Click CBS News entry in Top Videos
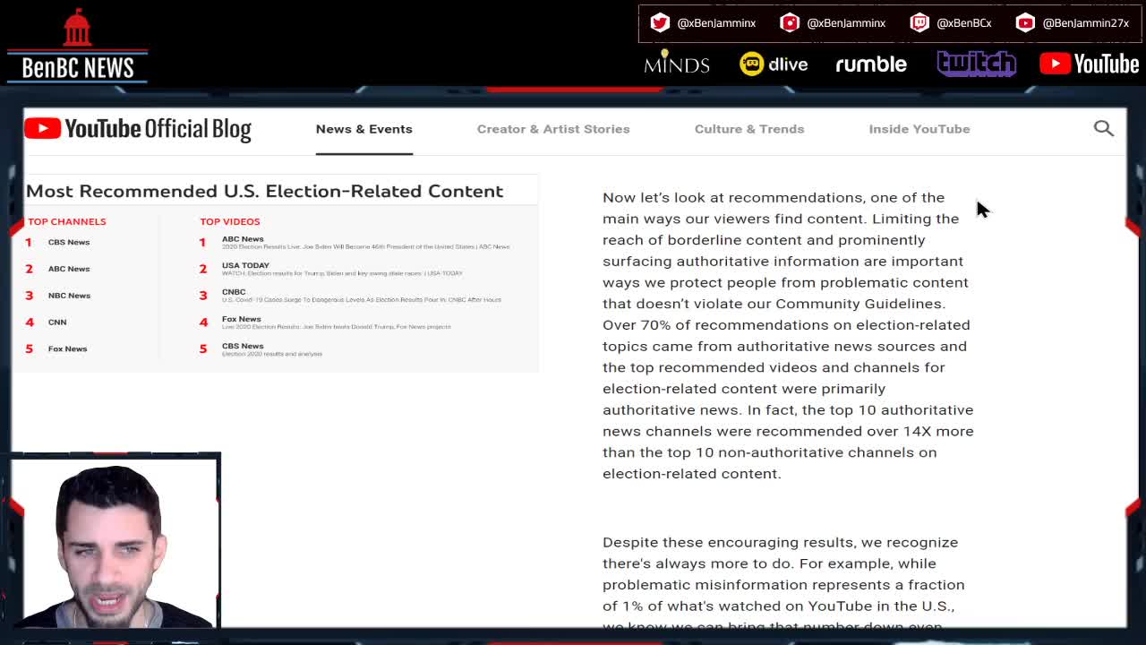The width and height of the screenshot is (1146, 645). [x=271, y=348]
